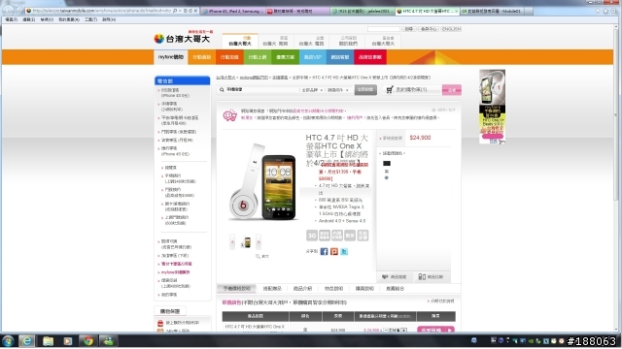Open File Explorer folder on taskbar

(48, 340)
